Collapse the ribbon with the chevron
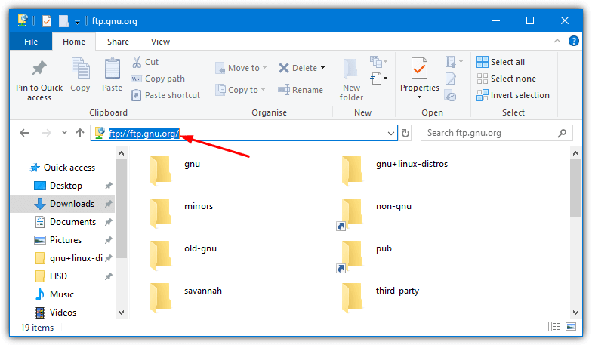This screenshot has height=345, width=592. click(557, 41)
